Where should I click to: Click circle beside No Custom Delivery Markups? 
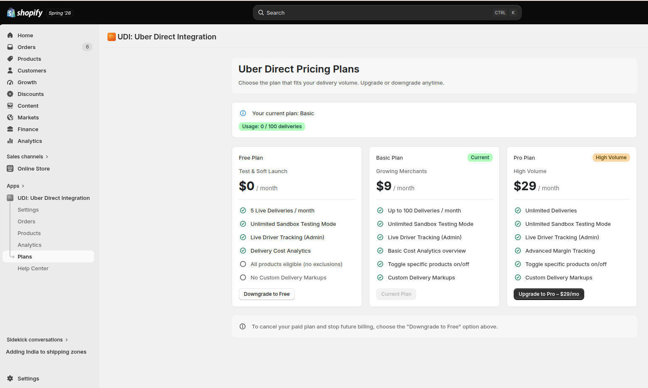click(x=243, y=277)
